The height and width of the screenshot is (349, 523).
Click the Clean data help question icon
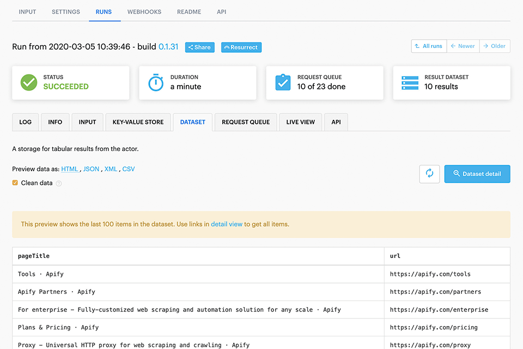click(x=59, y=183)
